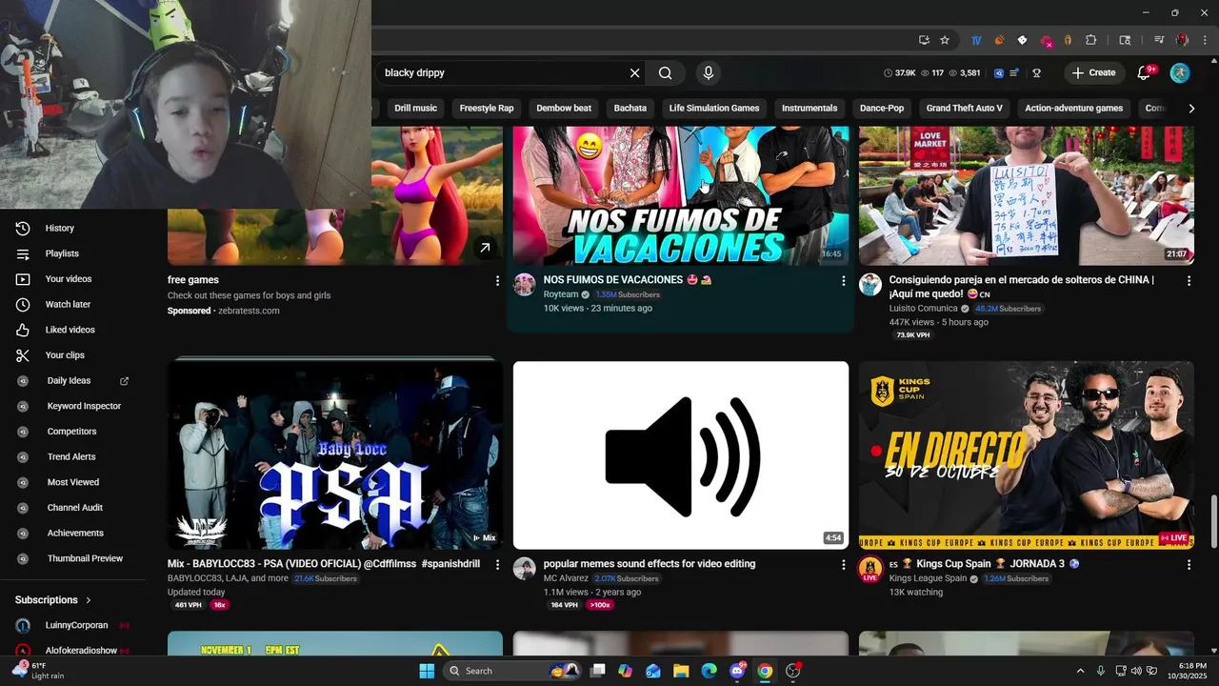Open the Baby Locc PSA thumbnail

coord(335,455)
